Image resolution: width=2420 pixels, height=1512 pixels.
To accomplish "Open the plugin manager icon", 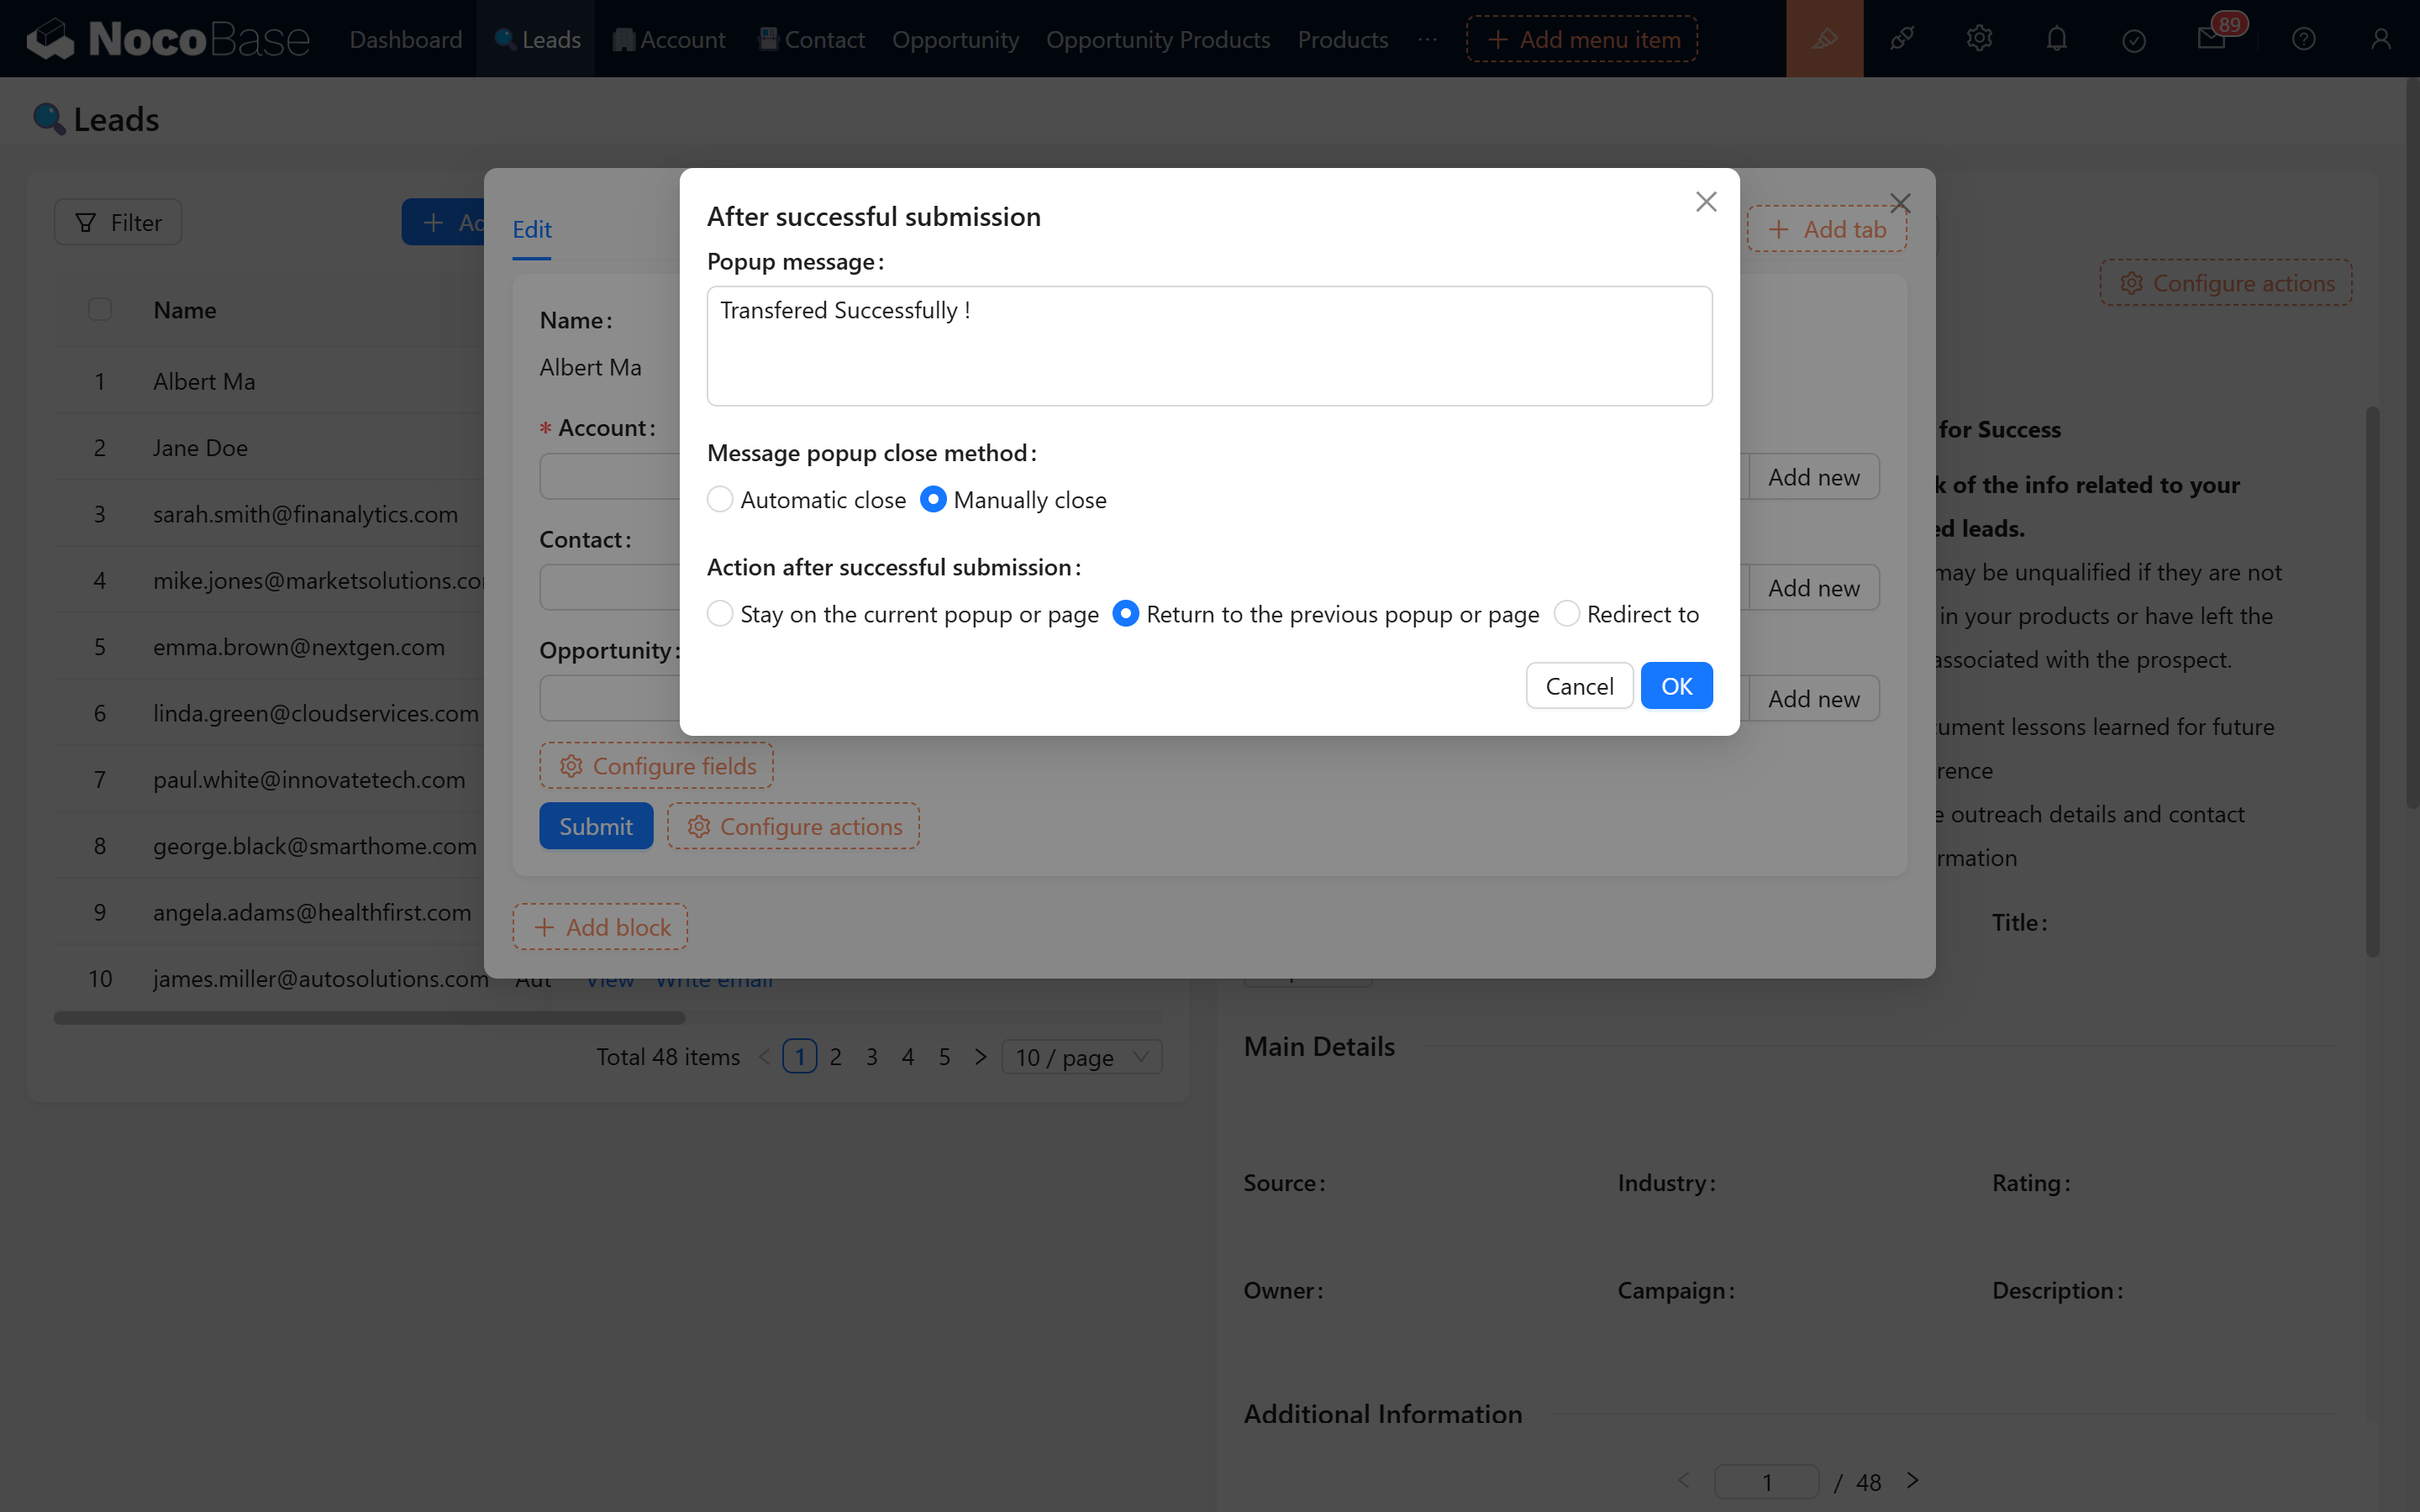I will [1901, 39].
